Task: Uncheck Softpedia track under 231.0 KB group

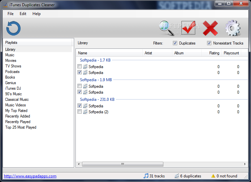Action: 79,105
